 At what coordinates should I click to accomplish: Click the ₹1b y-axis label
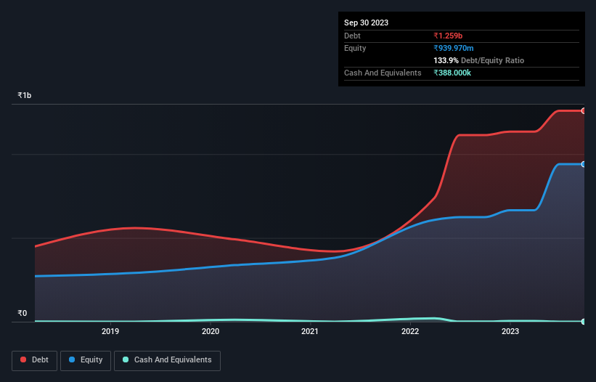25,95
